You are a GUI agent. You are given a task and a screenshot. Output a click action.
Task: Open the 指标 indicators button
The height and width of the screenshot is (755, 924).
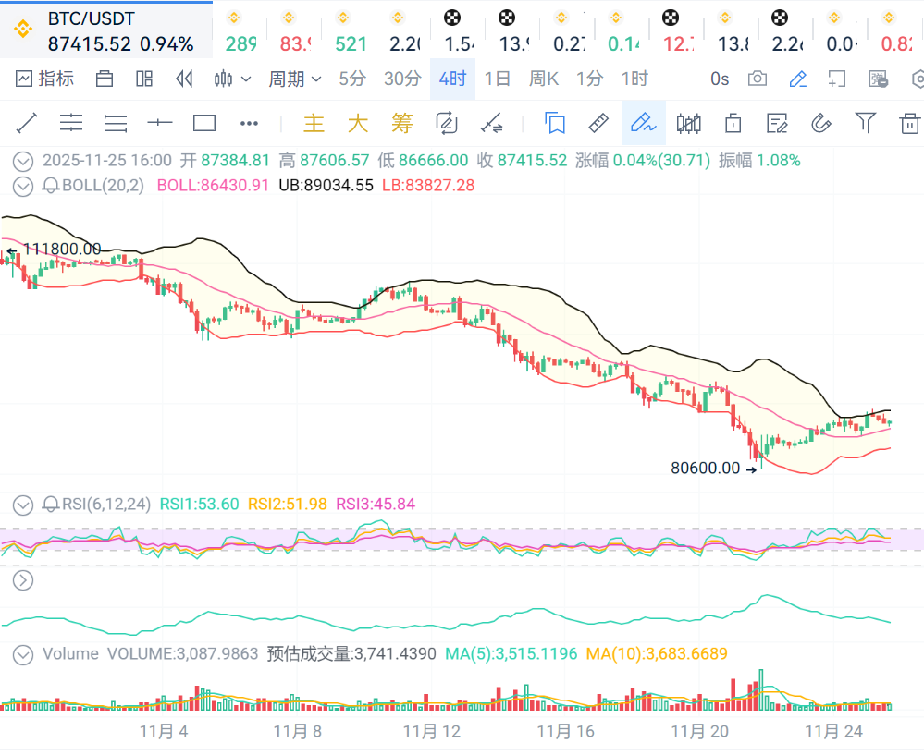(45, 79)
